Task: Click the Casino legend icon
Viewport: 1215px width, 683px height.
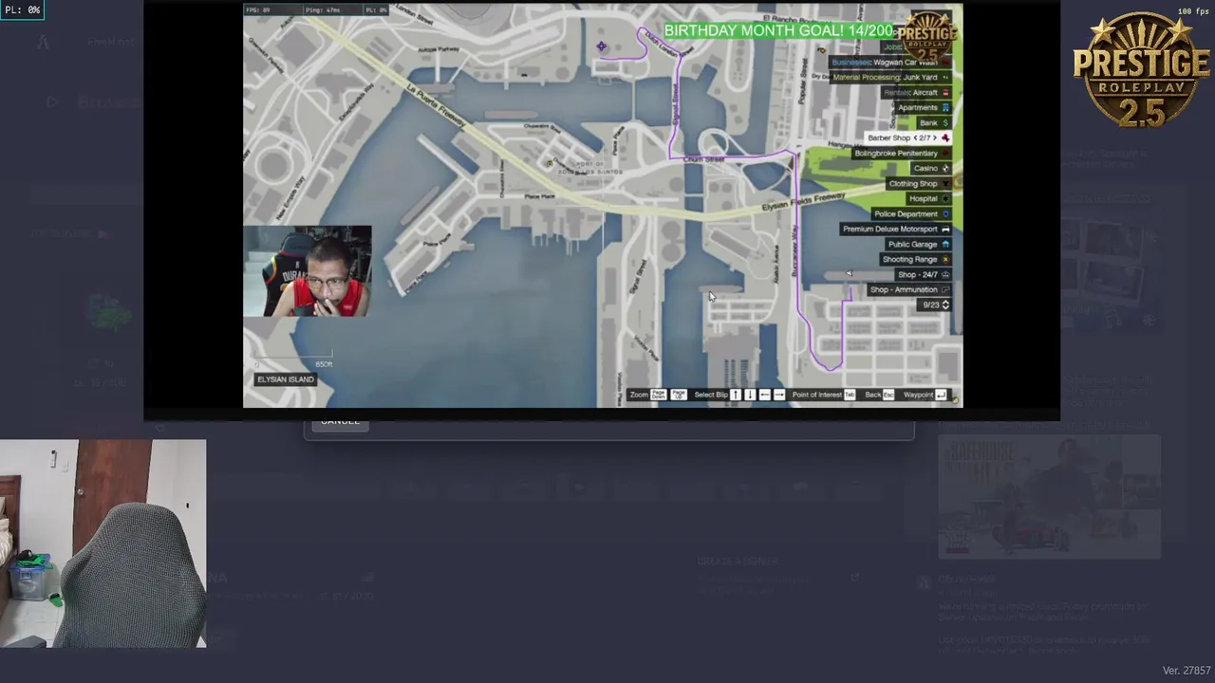Action: coord(945,168)
